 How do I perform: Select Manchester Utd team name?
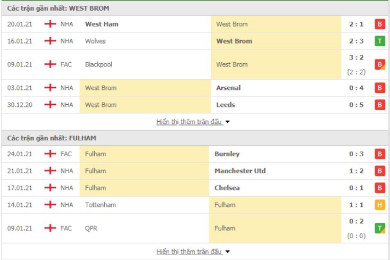click(x=240, y=171)
